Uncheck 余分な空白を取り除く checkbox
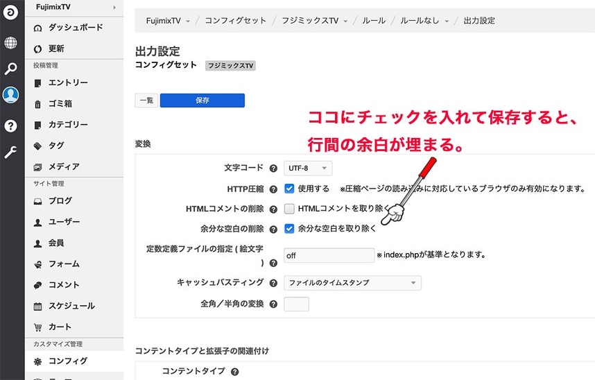The height and width of the screenshot is (380, 595). [290, 228]
